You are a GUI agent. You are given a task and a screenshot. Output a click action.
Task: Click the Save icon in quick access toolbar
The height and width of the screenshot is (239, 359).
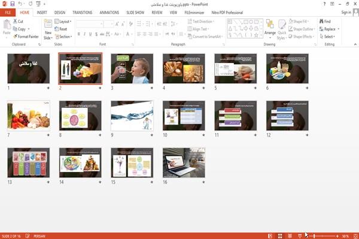13,4
